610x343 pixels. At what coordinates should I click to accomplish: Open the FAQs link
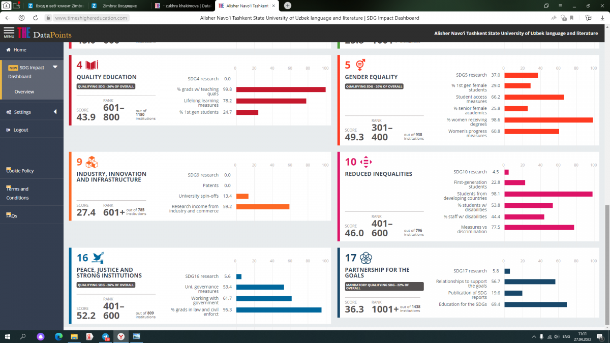coord(12,216)
